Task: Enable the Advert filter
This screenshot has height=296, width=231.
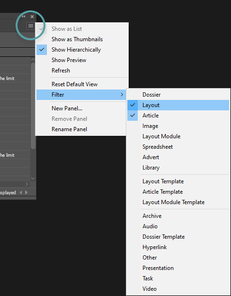Action: tap(178, 157)
